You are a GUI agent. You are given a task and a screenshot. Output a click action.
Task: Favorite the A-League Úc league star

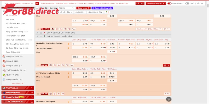[x=41, y=33]
